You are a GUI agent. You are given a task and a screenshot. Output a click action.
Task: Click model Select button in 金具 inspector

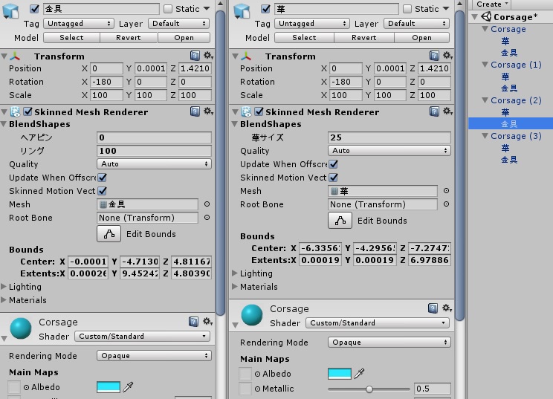coord(72,38)
